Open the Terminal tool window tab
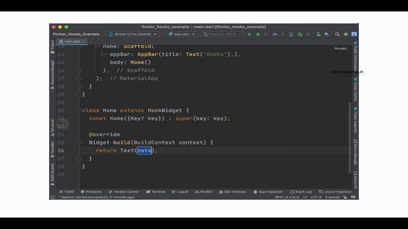Screen dimensions: 408x229 156,192
